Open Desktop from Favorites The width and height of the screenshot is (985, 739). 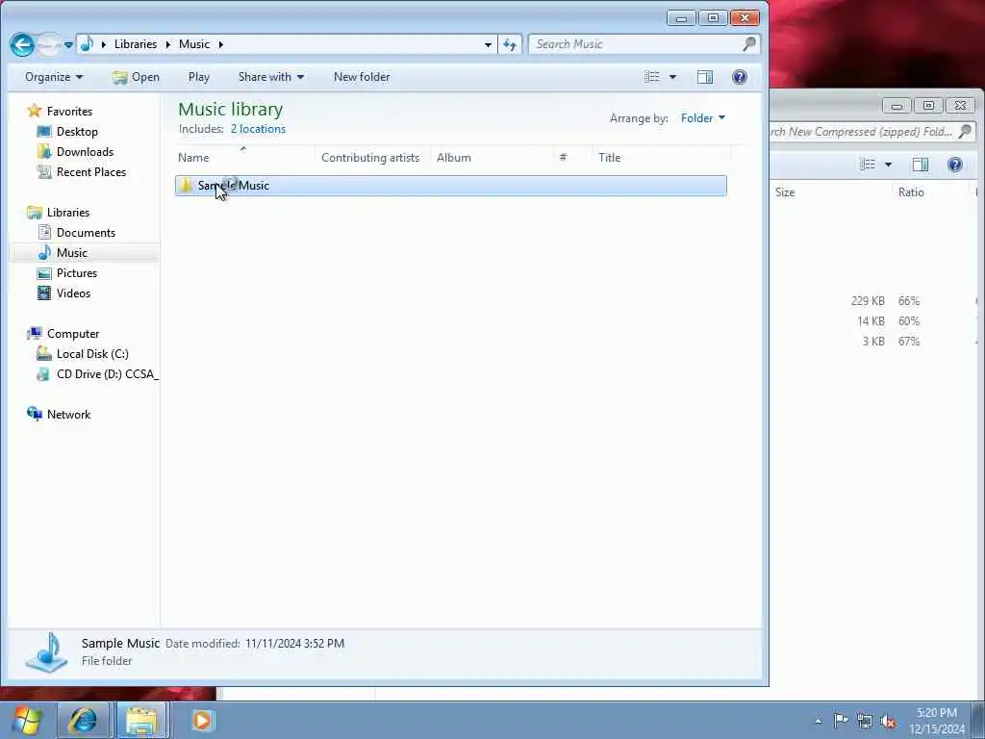pyautogui.click(x=77, y=131)
